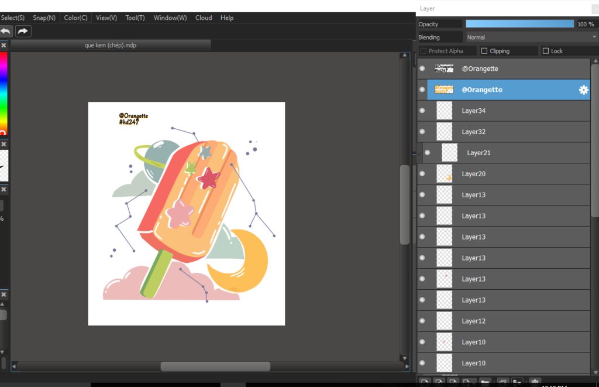
Task: Select the Layer32 row
Action: tap(504, 132)
